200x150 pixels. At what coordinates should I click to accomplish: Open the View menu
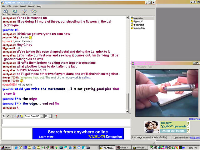pos(15,6)
